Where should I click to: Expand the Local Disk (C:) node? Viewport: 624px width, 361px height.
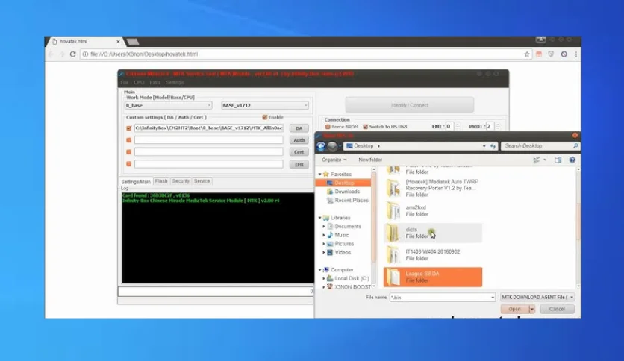pyautogui.click(x=324, y=278)
